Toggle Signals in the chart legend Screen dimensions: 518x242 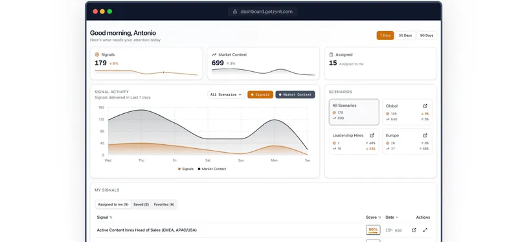pos(186,169)
